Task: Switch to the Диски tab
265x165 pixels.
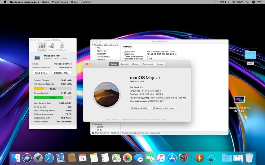Action: click(x=135, y=64)
